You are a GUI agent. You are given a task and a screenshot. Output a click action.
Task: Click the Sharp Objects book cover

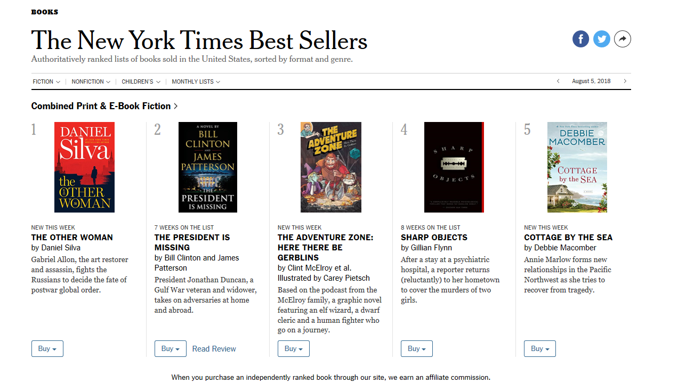[x=454, y=167]
